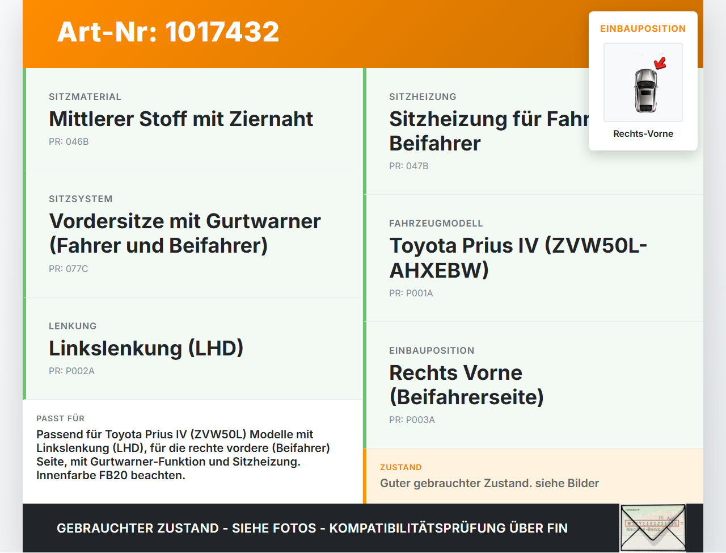Click the 'SITZSYSTEM' label
The image size is (726, 553).
click(81, 199)
